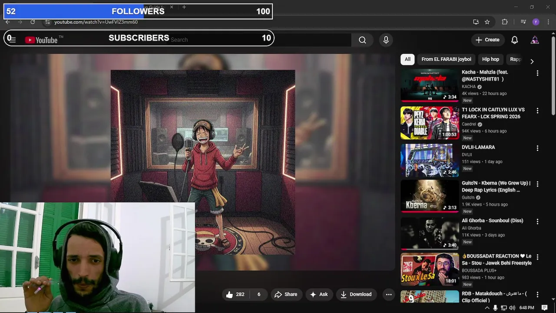Click the Create button
The width and height of the screenshot is (556, 313).
point(488,40)
